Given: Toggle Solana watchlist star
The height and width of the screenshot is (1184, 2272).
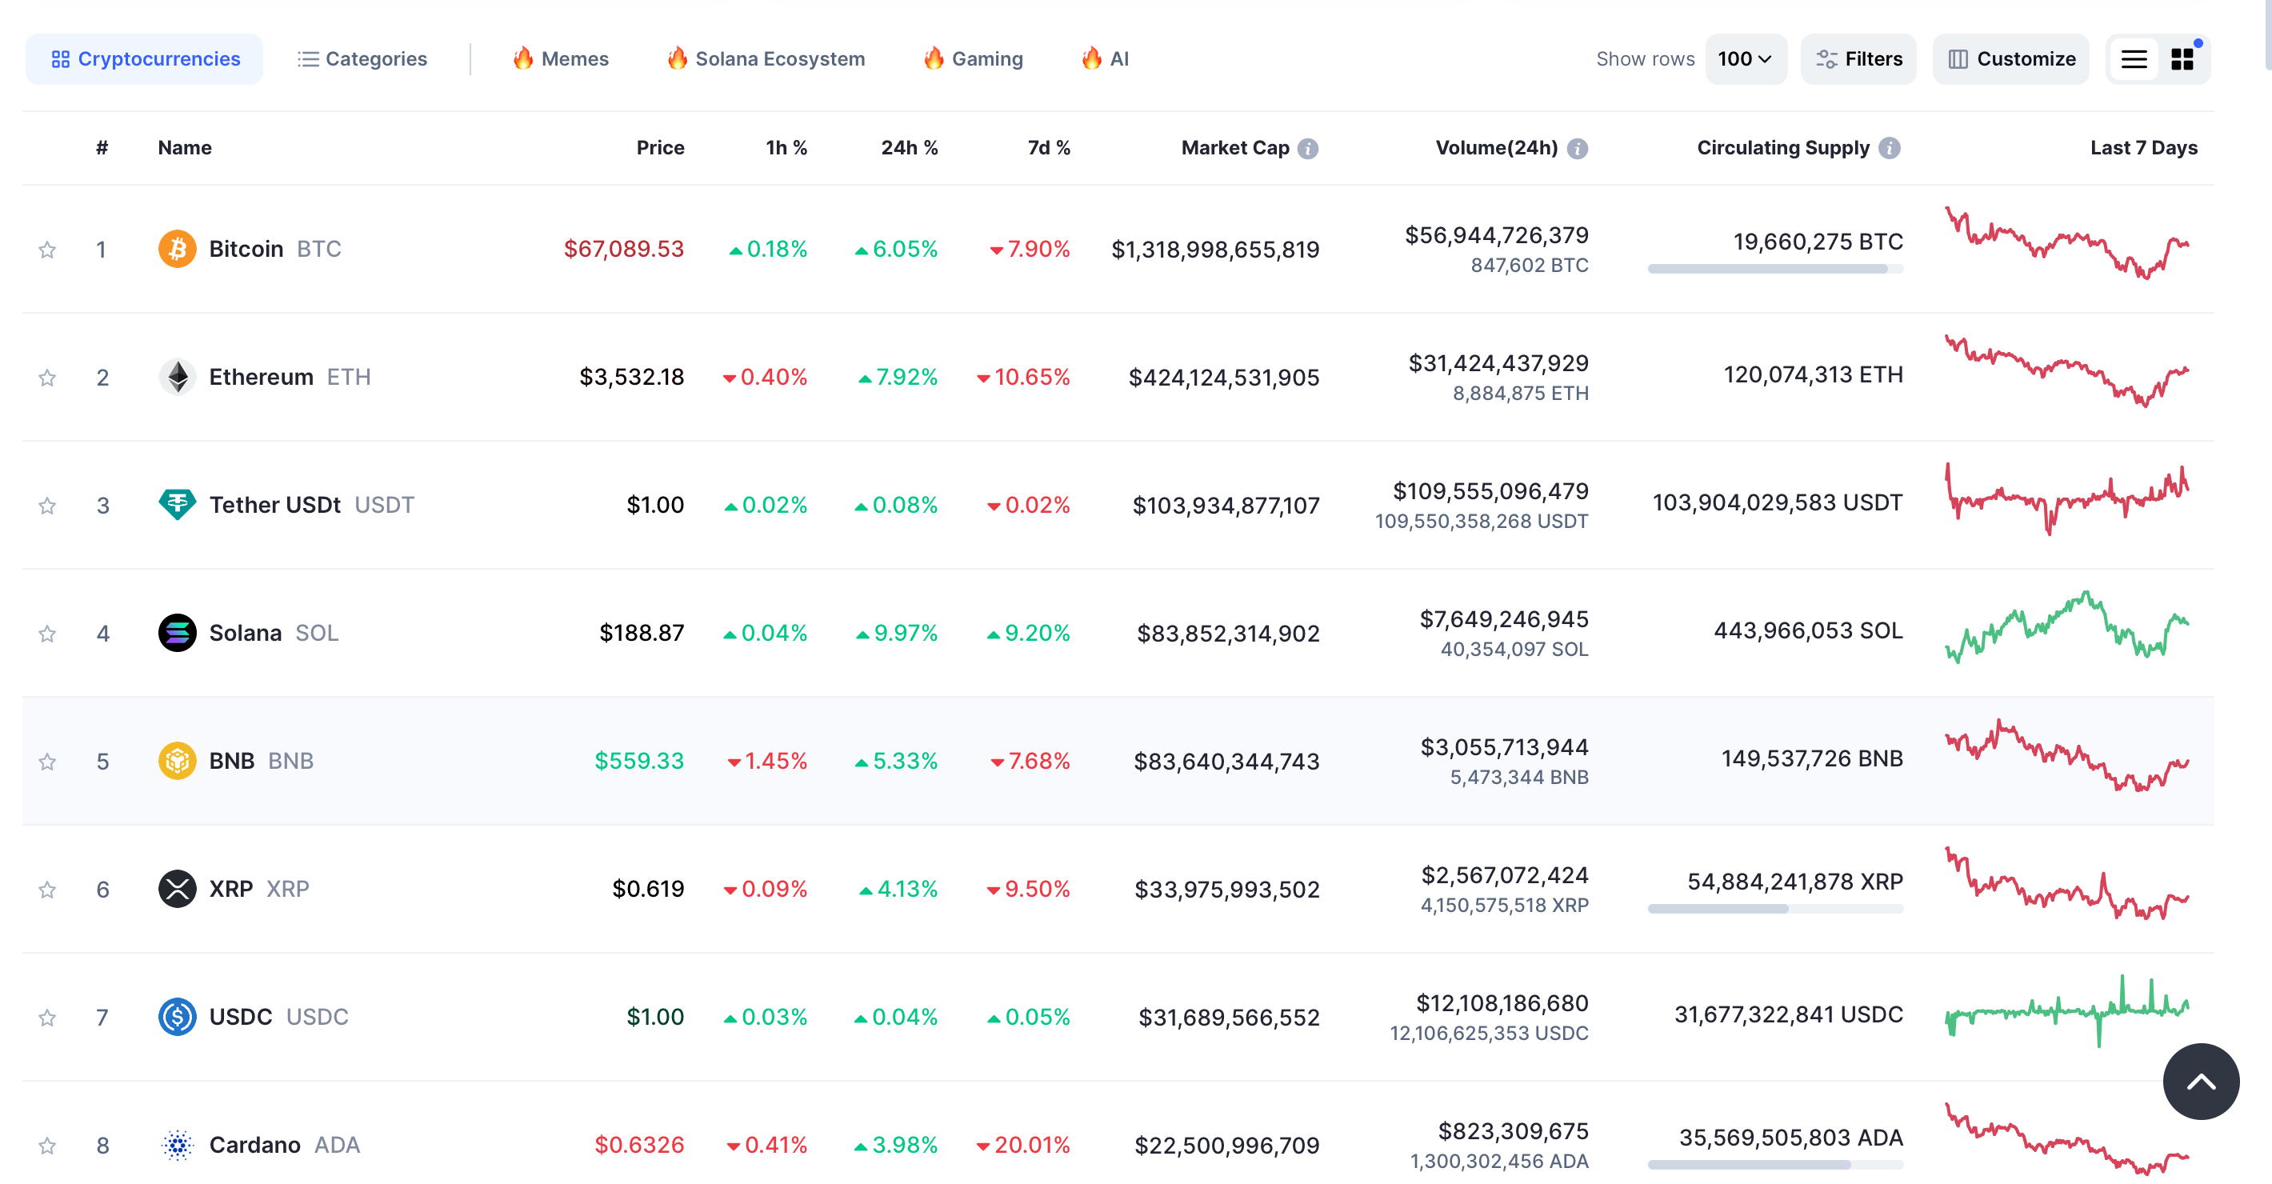Looking at the screenshot, I should [x=48, y=634].
